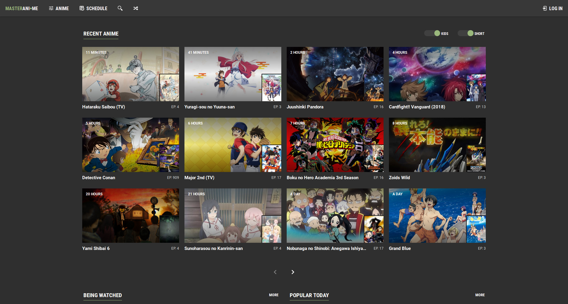This screenshot has width=568, height=304.
Task: Toggle the Short filter switch
Action: [465, 33]
